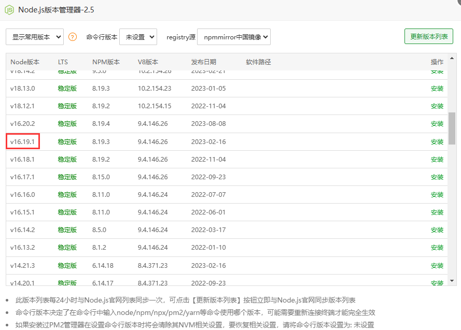Click the Node.js版本管理器-2.5 title text
461x330 pixels.
(56, 10)
